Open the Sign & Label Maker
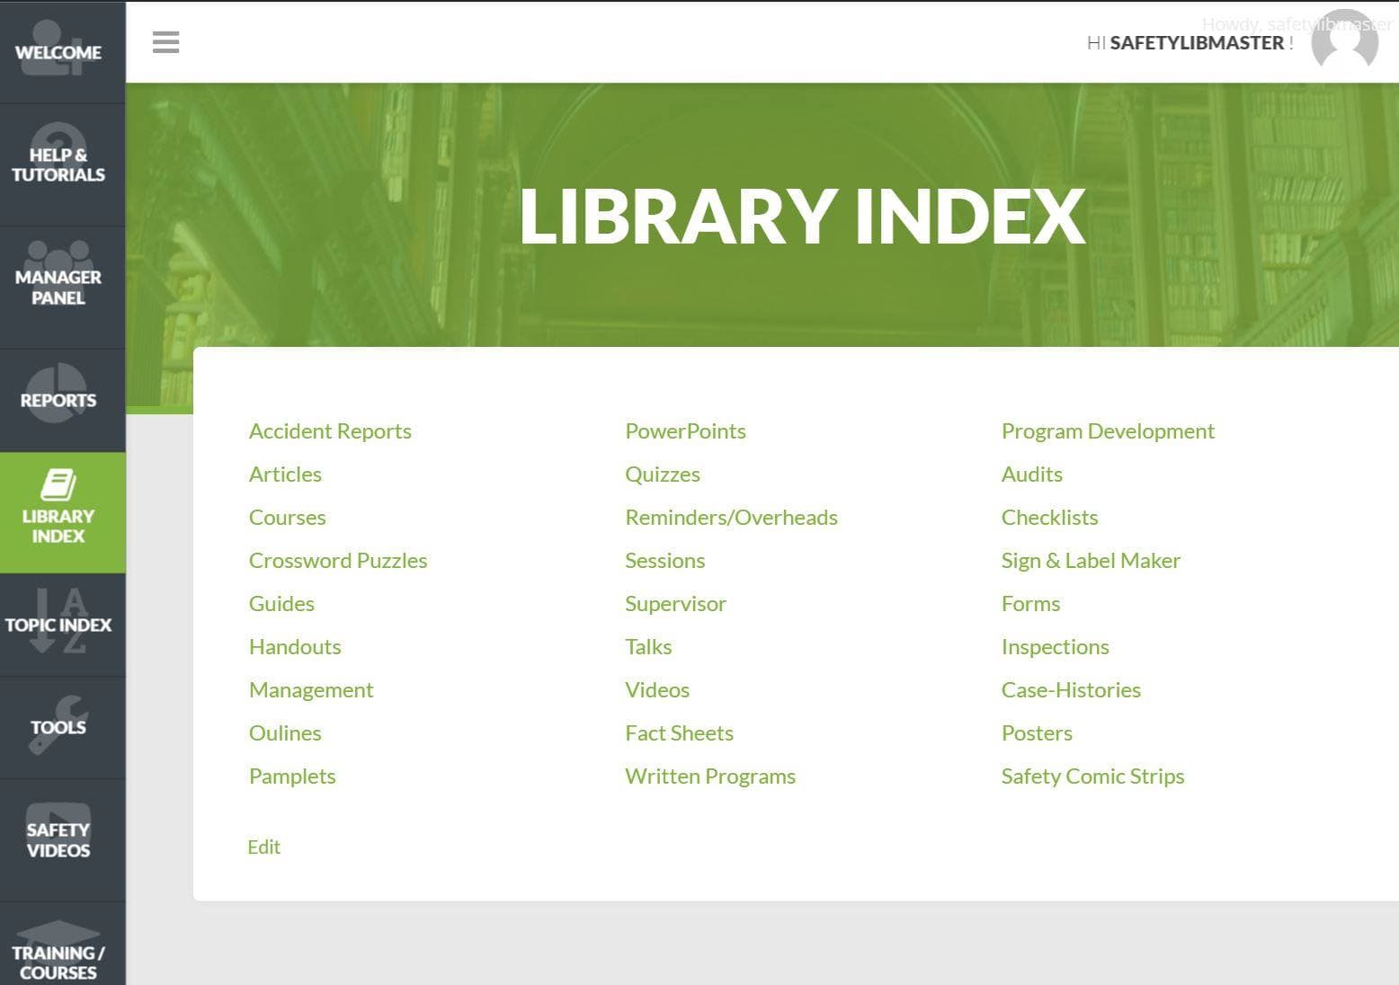Screen dimensions: 1399x985 pos(1091,560)
